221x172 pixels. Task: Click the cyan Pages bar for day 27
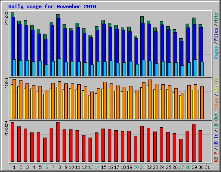(183, 71)
